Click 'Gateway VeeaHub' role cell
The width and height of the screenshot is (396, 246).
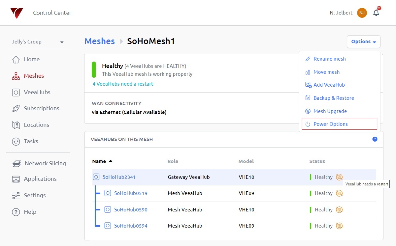tap(189, 177)
